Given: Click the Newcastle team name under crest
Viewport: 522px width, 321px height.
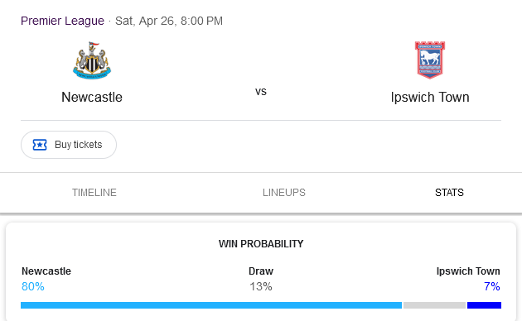Looking at the screenshot, I should tap(92, 97).
